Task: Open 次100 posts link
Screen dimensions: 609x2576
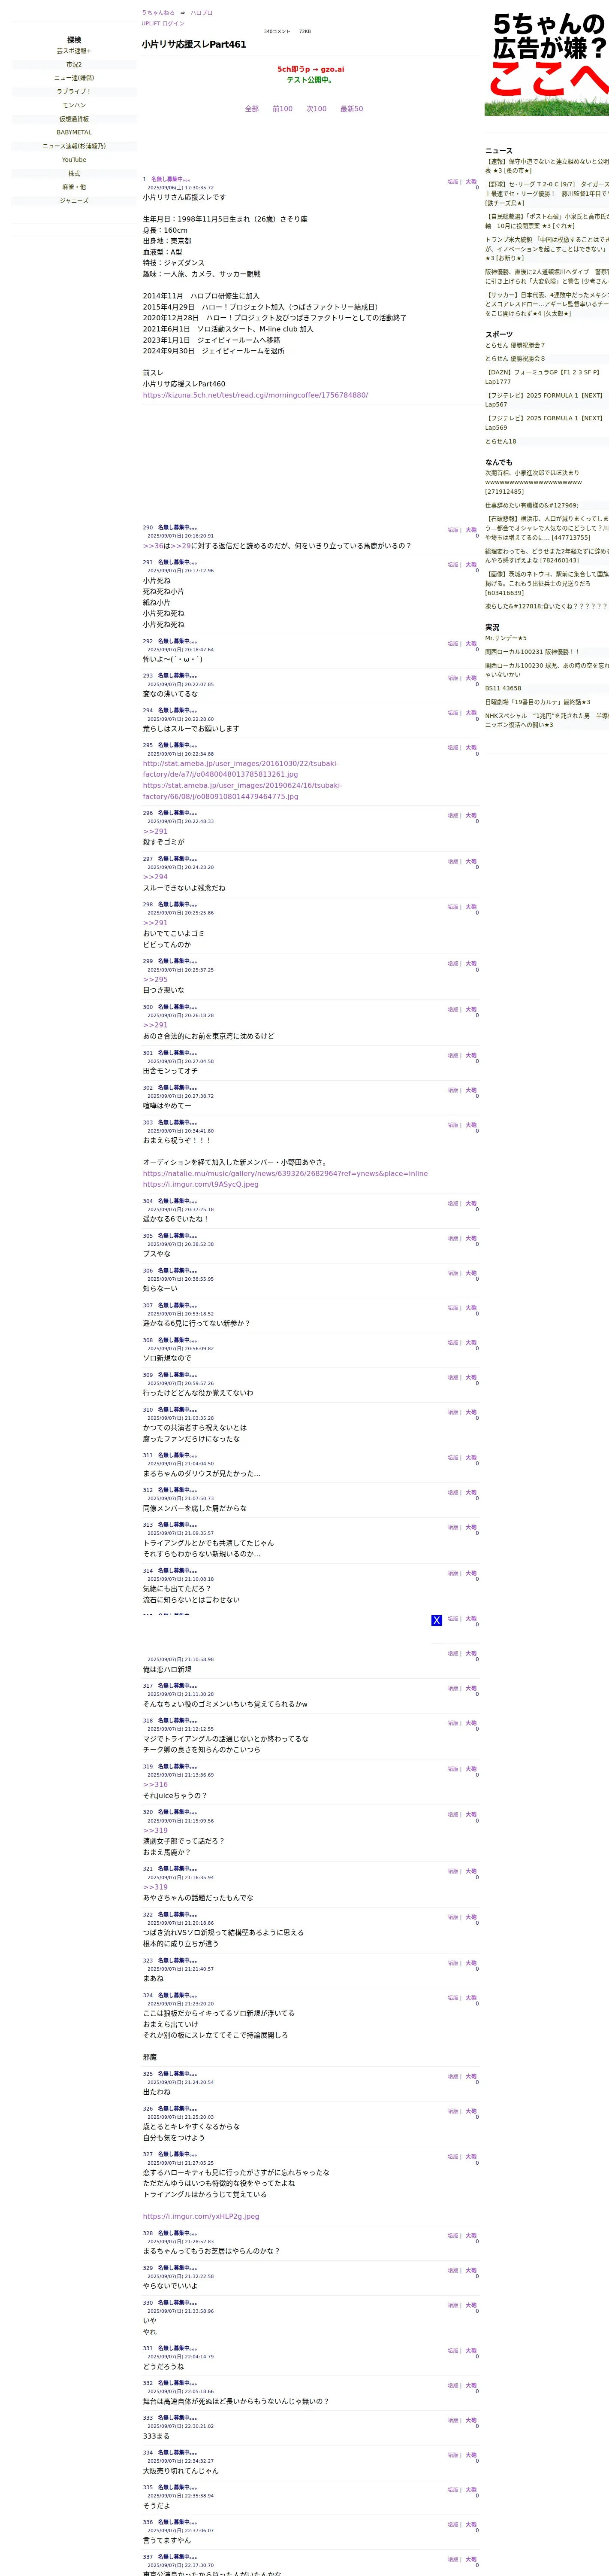Action: 317,109
